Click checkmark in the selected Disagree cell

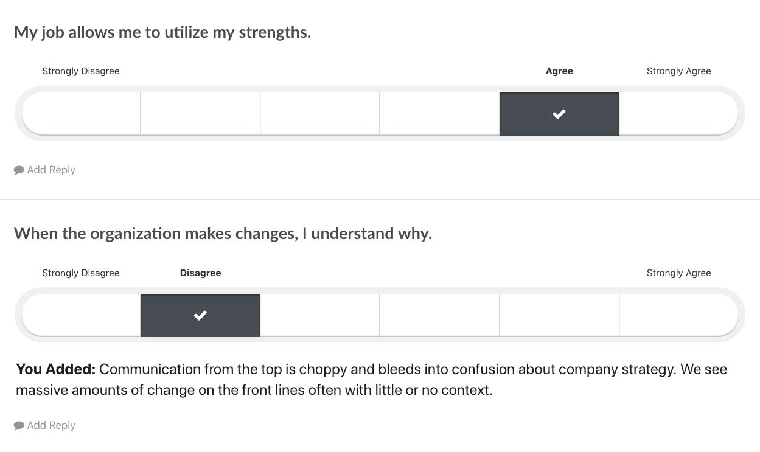(200, 315)
